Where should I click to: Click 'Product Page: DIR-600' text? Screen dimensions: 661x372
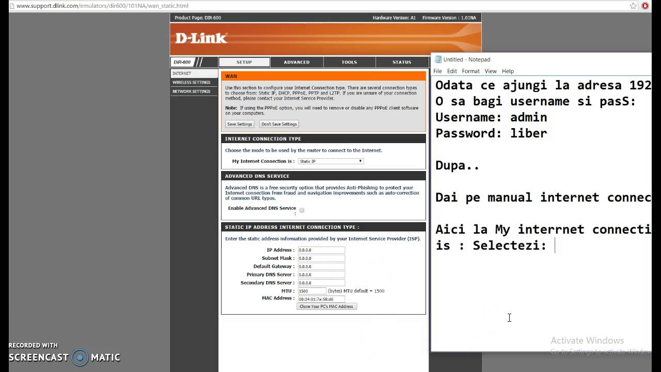point(198,18)
